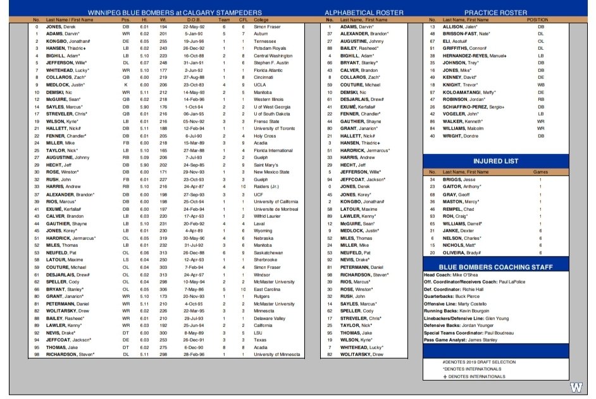
Task: Click the 'PRACTICE ROSTER' heading
Action: [x=495, y=13]
